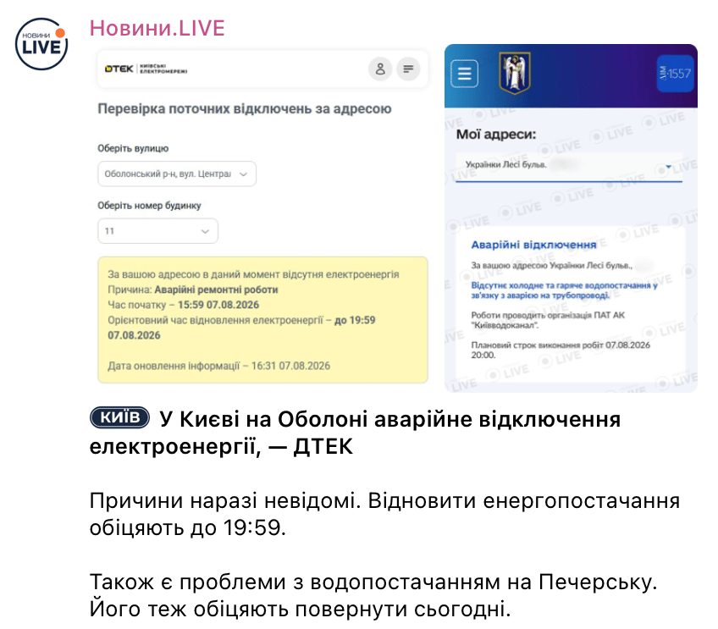The width and height of the screenshot is (718, 629).
Task: Click 'Причина: Аварійні ремонтні роботи' line
Action: coord(193,290)
